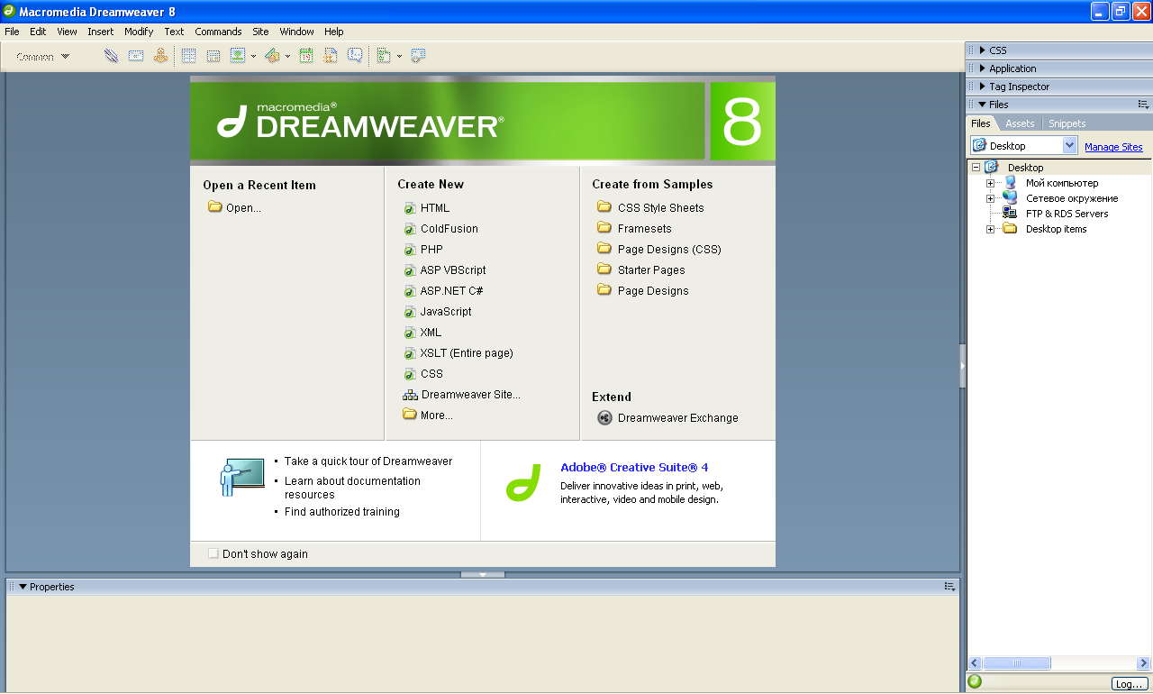The width and height of the screenshot is (1153, 694).
Task: Click the Hyperlink icon in the Insert bar
Action: pyautogui.click(x=111, y=56)
